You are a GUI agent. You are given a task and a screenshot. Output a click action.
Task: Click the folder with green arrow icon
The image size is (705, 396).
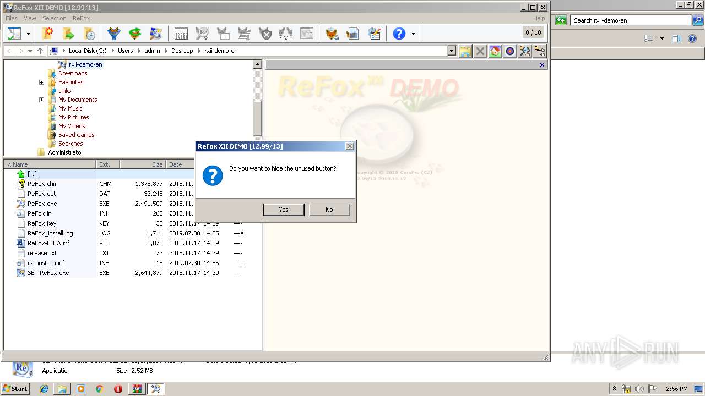pyautogui.click(x=68, y=34)
